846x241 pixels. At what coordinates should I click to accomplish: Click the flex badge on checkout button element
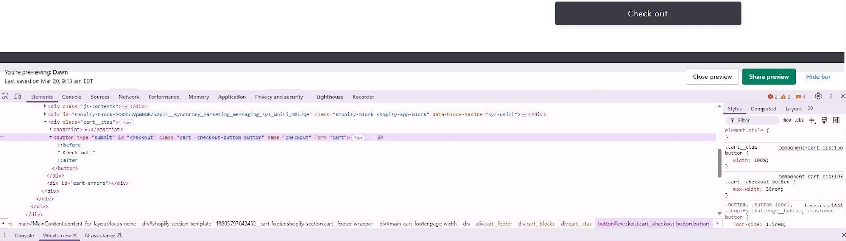(358, 137)
